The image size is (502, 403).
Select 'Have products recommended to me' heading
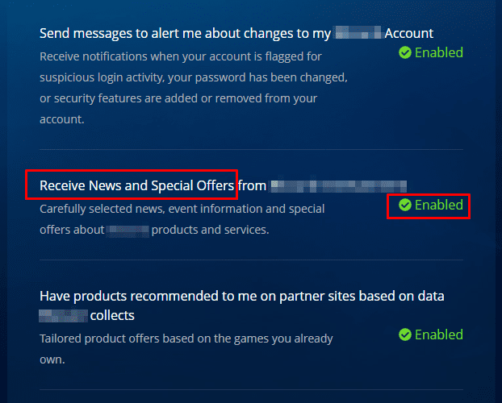pyautogui.click(x=241, y=305)
